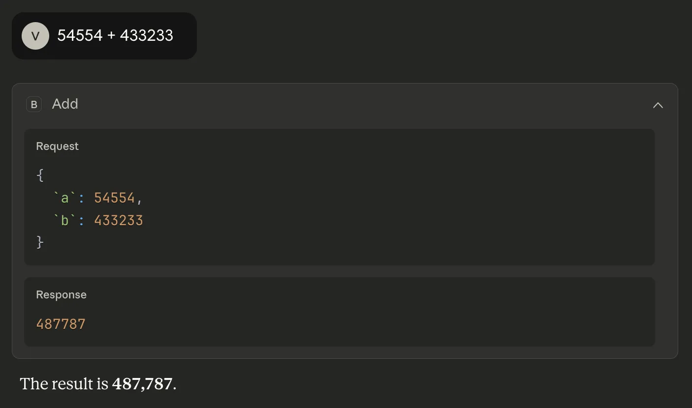Click the Add tool name label
Image resolution: width=692 pixels, height=408 pixels.
pyautogui.click(x=65, y=104)
